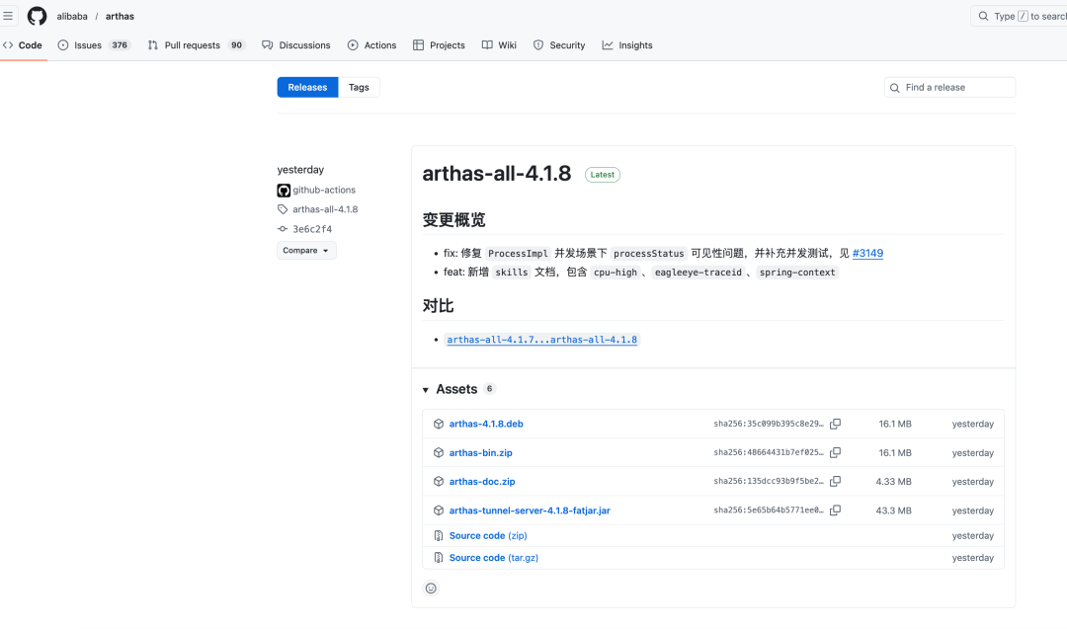This screenshot has height=629, width=1067.
Task: Select the Releases view button
Action: coord(307,87)
